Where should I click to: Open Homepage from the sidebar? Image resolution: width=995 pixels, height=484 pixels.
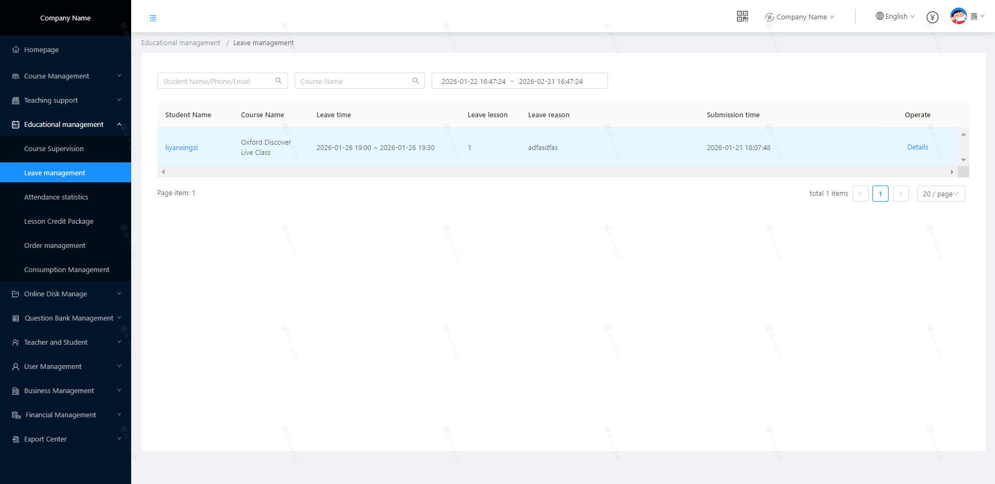[41, 50]
